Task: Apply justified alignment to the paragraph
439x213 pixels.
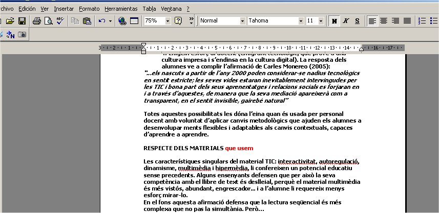Action: tap(407, 21)
